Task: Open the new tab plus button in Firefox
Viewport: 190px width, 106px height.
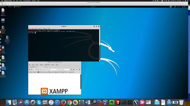Action: pos(46,67)
